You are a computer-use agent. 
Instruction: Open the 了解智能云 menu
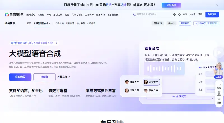point(113,15)
